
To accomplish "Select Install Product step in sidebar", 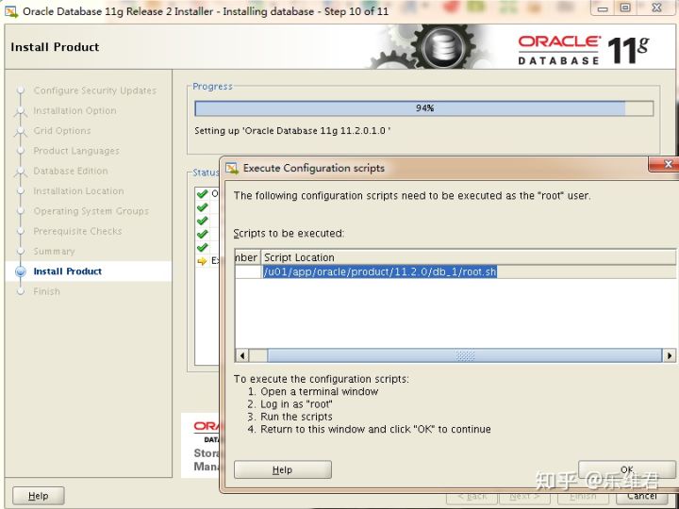I will (68, 271).
